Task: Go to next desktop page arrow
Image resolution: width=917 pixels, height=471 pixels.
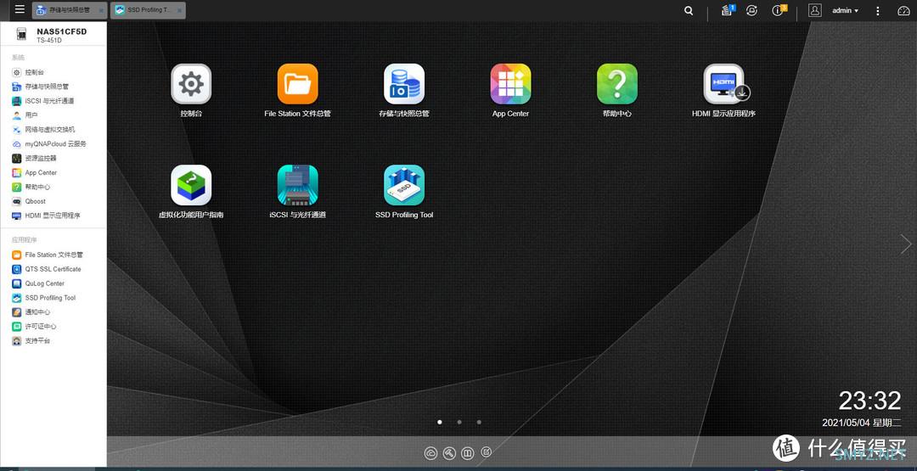Action: (x=906, y=244)
